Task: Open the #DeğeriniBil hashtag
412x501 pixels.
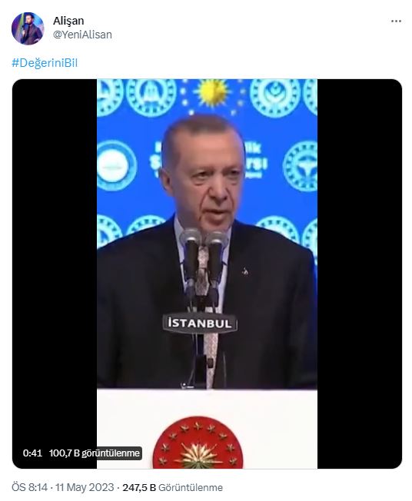Action: pos(45,63)
